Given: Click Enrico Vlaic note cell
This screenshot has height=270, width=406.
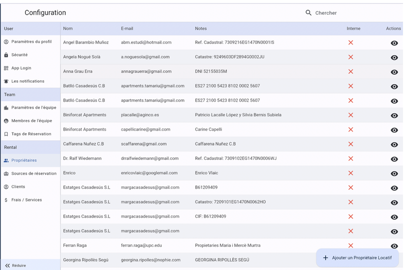Looking at the screenshot, I should (x=206, y=173).
